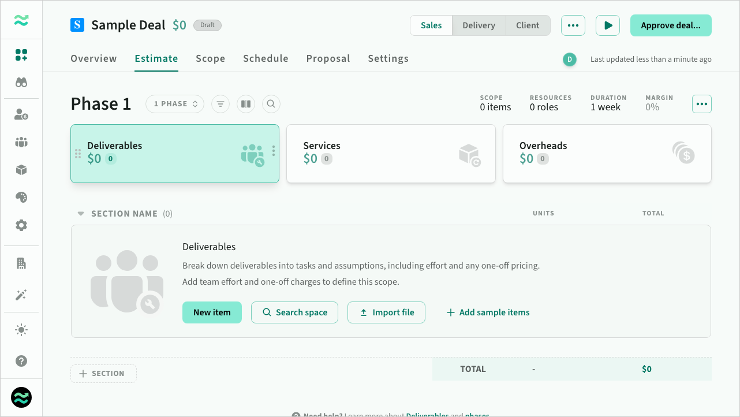The height and width of the screenshot is (417, 740).
Task: Select the Services card
Action: [391, 154]
